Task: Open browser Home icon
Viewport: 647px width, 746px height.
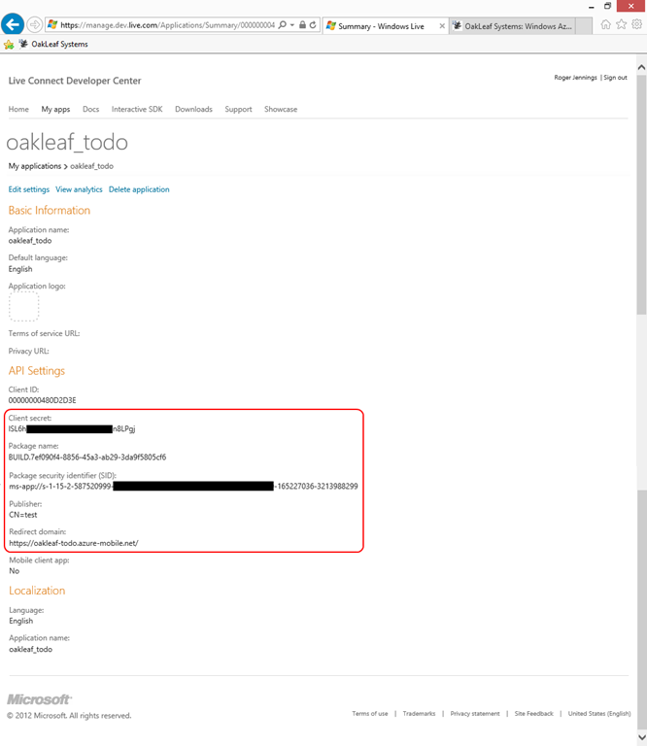Action: coord(605,24)
